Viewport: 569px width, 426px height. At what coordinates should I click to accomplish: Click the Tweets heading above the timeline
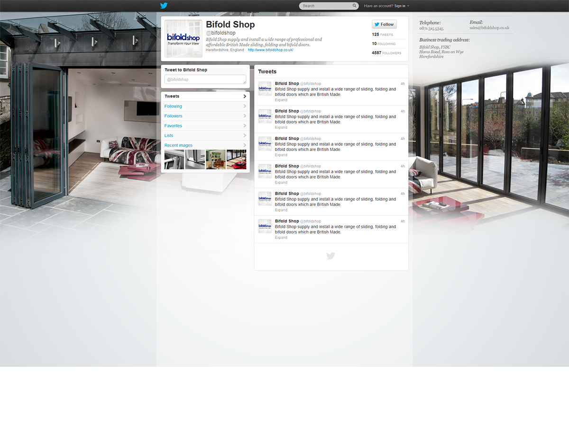tap(267, 71)
